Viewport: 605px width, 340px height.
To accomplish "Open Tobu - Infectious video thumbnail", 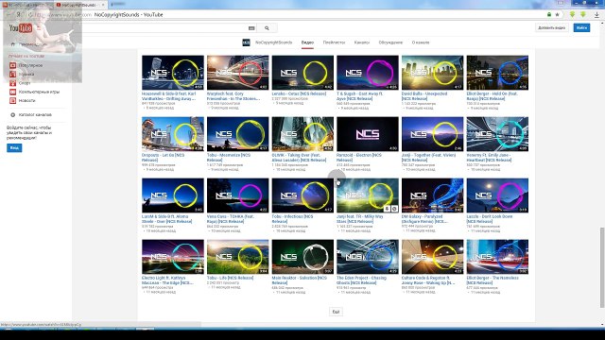I will 302,195.
